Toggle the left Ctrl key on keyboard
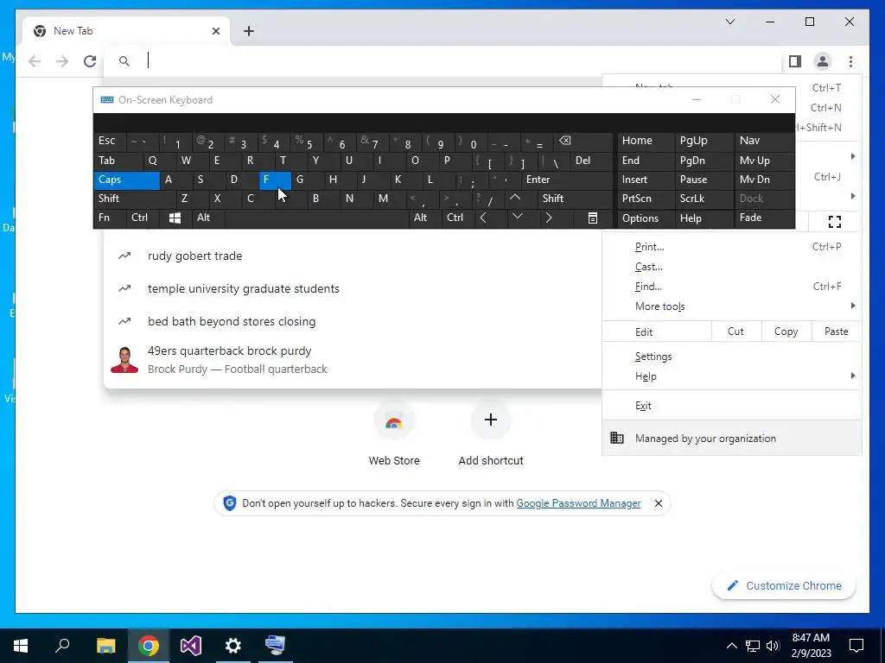The width and height of the screenshot is (885, 663). (143, 218)
